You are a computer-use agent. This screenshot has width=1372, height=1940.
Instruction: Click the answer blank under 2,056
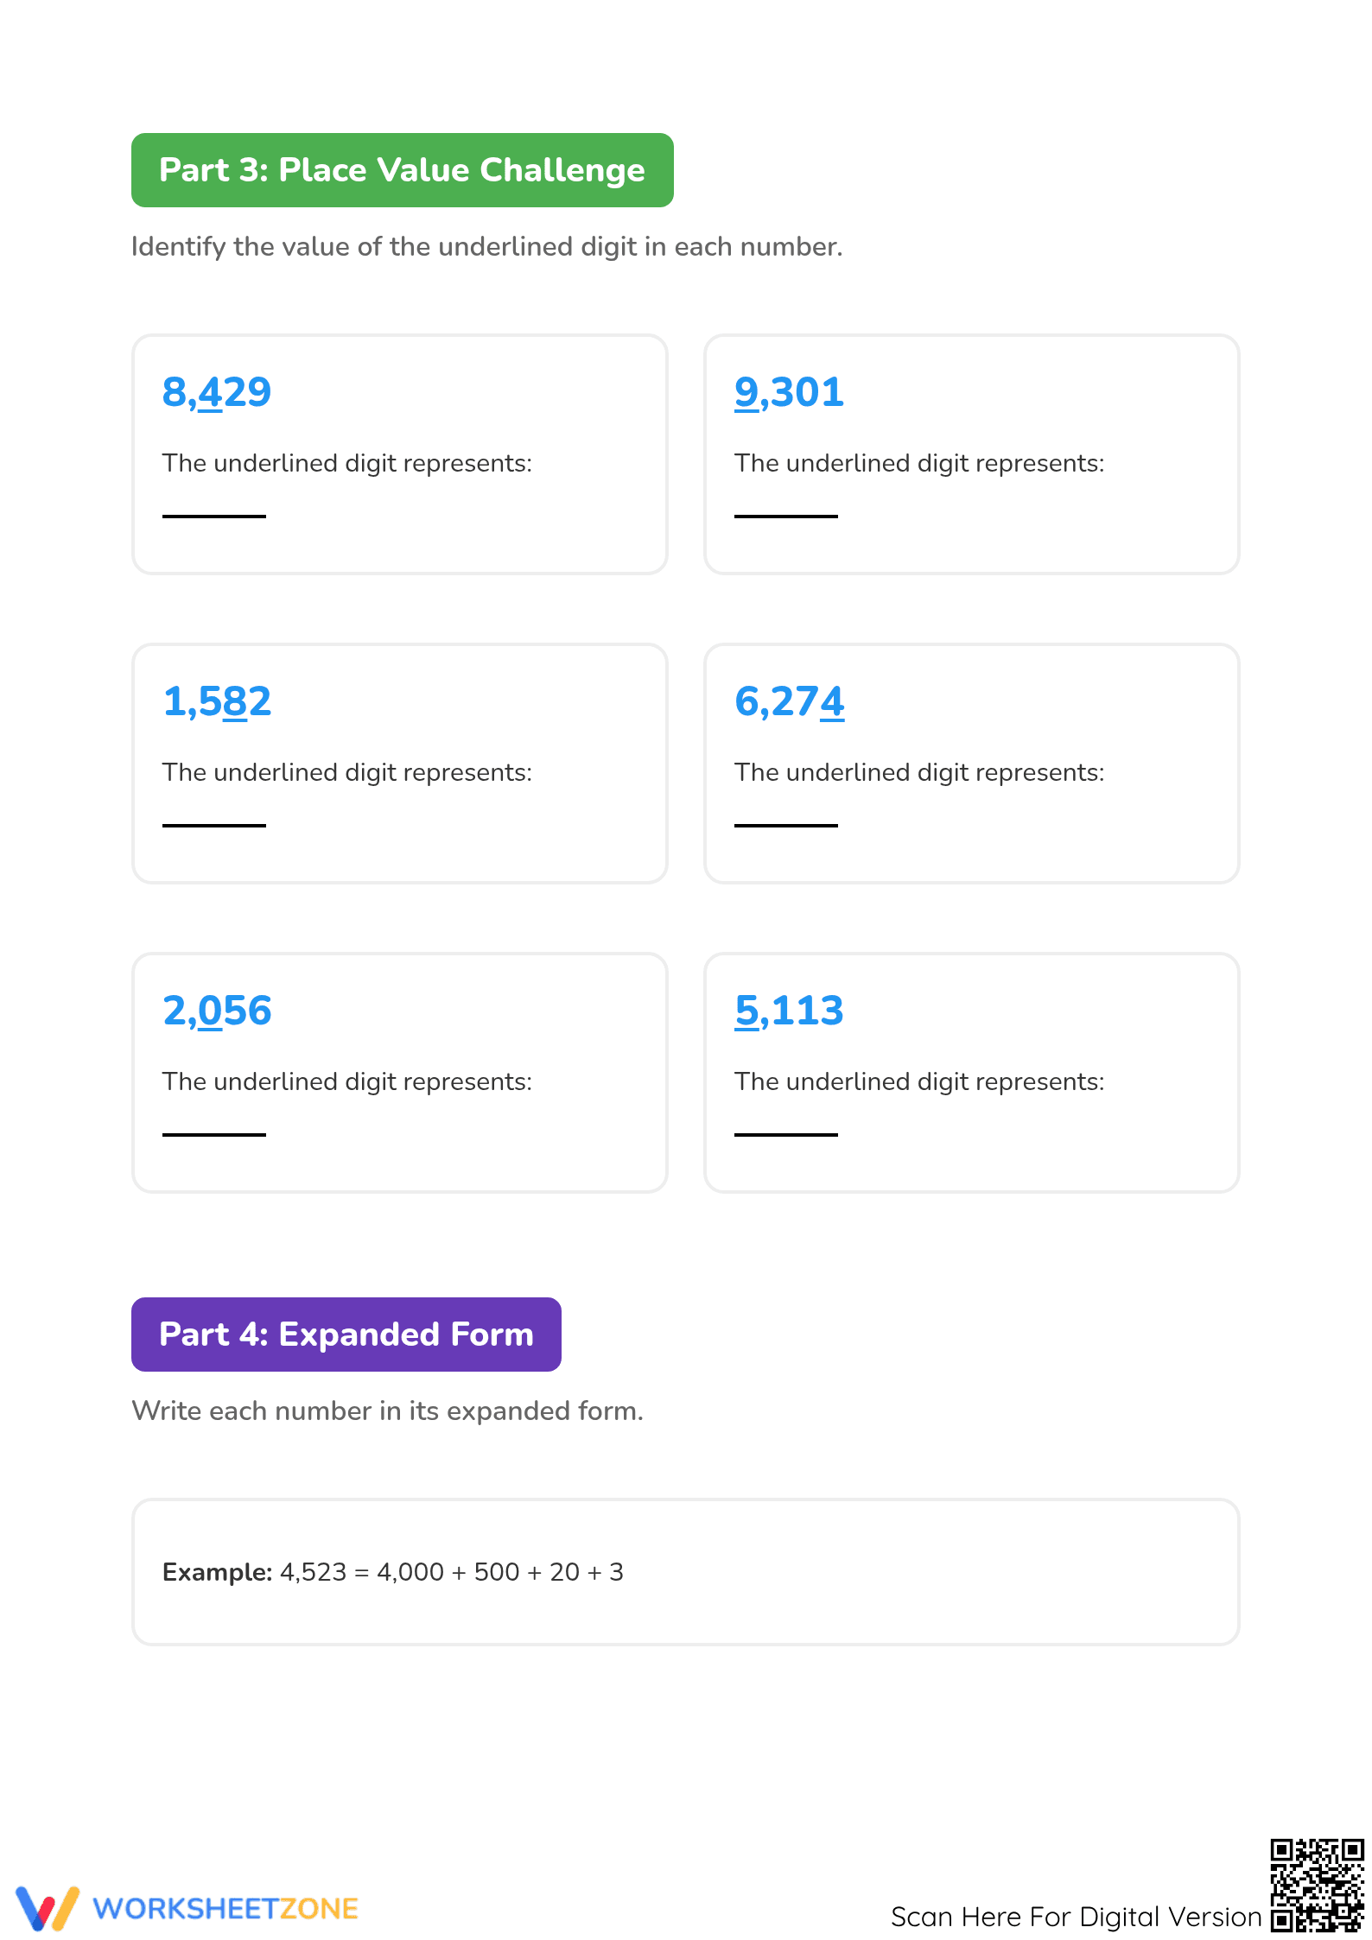click(x=214, y=1134)
